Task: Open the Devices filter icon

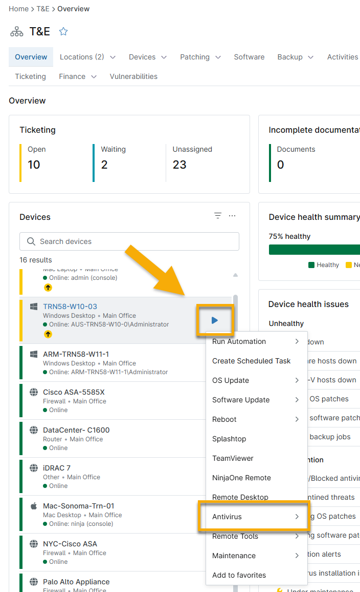Action: coord(218,216)
